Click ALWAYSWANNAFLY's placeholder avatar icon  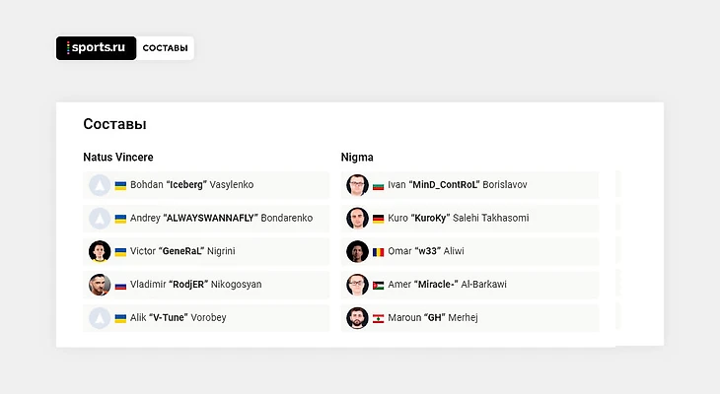100,219
